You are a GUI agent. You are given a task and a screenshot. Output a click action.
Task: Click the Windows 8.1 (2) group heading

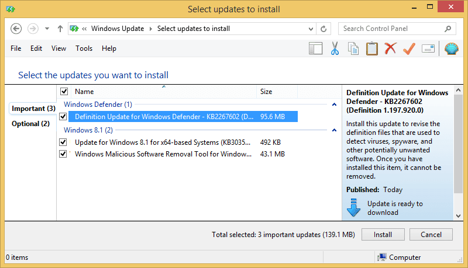(88, 130)
